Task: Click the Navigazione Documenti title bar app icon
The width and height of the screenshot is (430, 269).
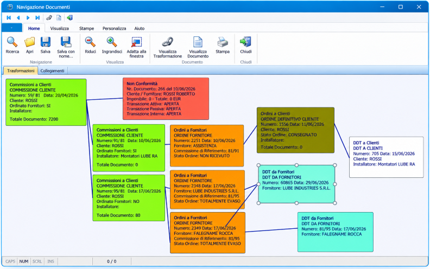Action: [10, 7]
